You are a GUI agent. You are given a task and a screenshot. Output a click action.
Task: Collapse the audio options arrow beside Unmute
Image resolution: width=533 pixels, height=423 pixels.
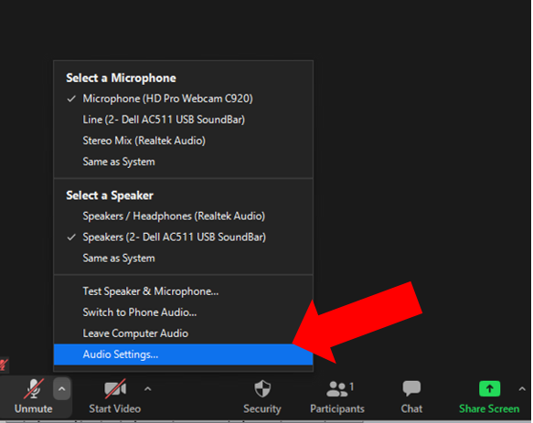[x=61, y=388]
